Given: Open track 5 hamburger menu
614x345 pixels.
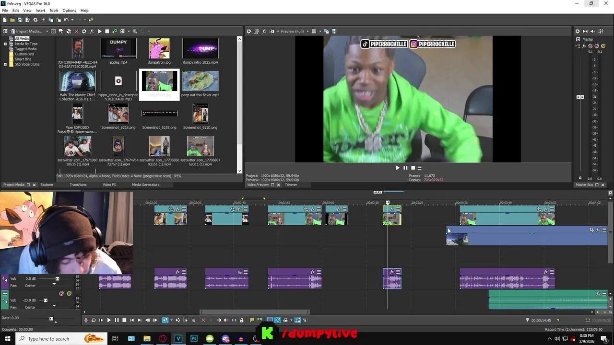Looking at the screenshot, I should click(x=5, y=293).
